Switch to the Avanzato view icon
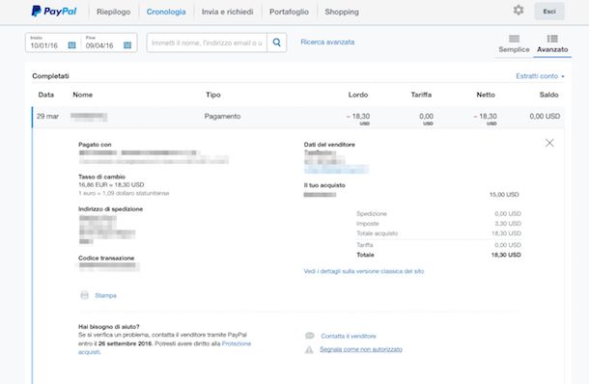 [552, 39]
